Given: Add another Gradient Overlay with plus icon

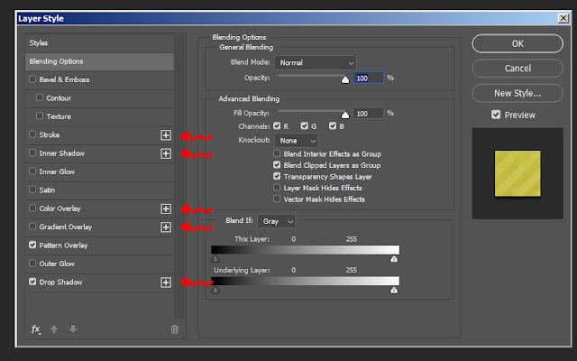Looking at the screenshot, I should click(166, 227).
